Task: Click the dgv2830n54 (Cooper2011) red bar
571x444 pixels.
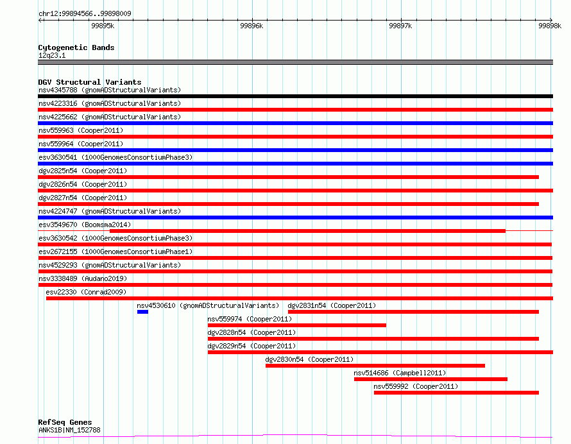Action: tap(375, 366)
